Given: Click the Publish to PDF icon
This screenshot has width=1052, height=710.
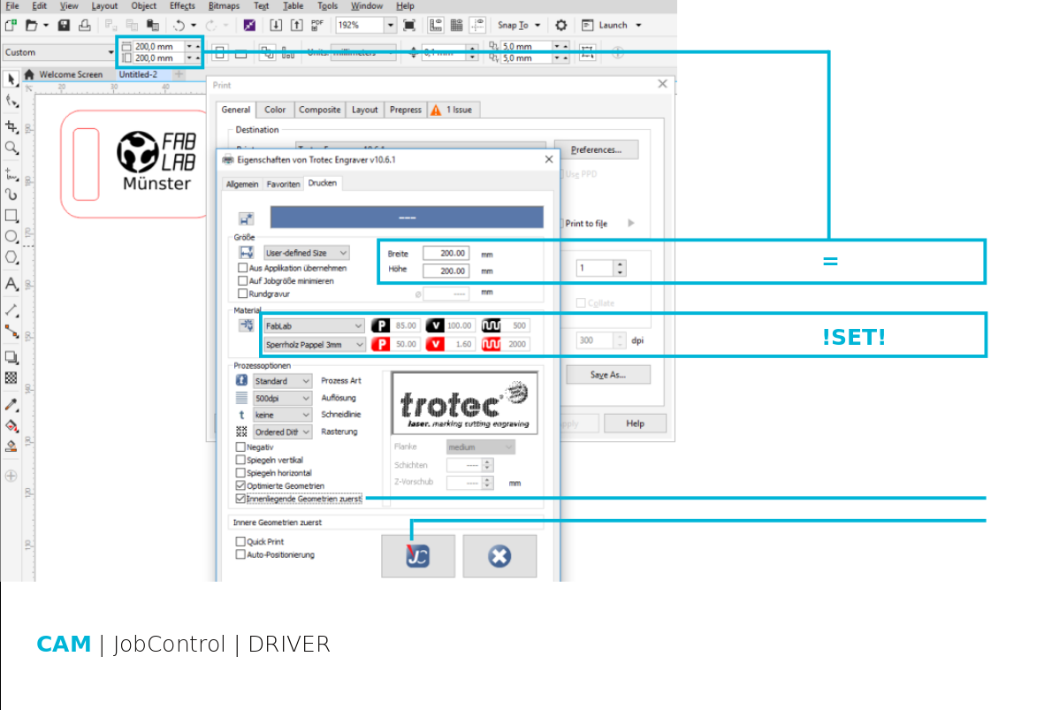Looking at the screenshot, I should [x=317, y=25].
